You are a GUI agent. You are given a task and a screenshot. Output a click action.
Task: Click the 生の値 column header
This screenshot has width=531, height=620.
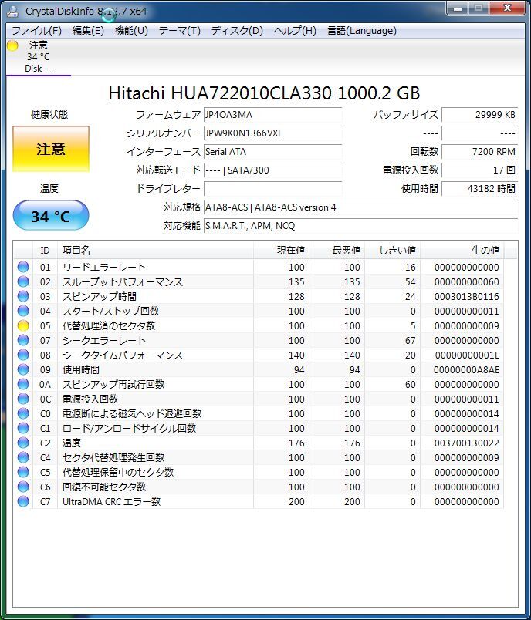462,251
